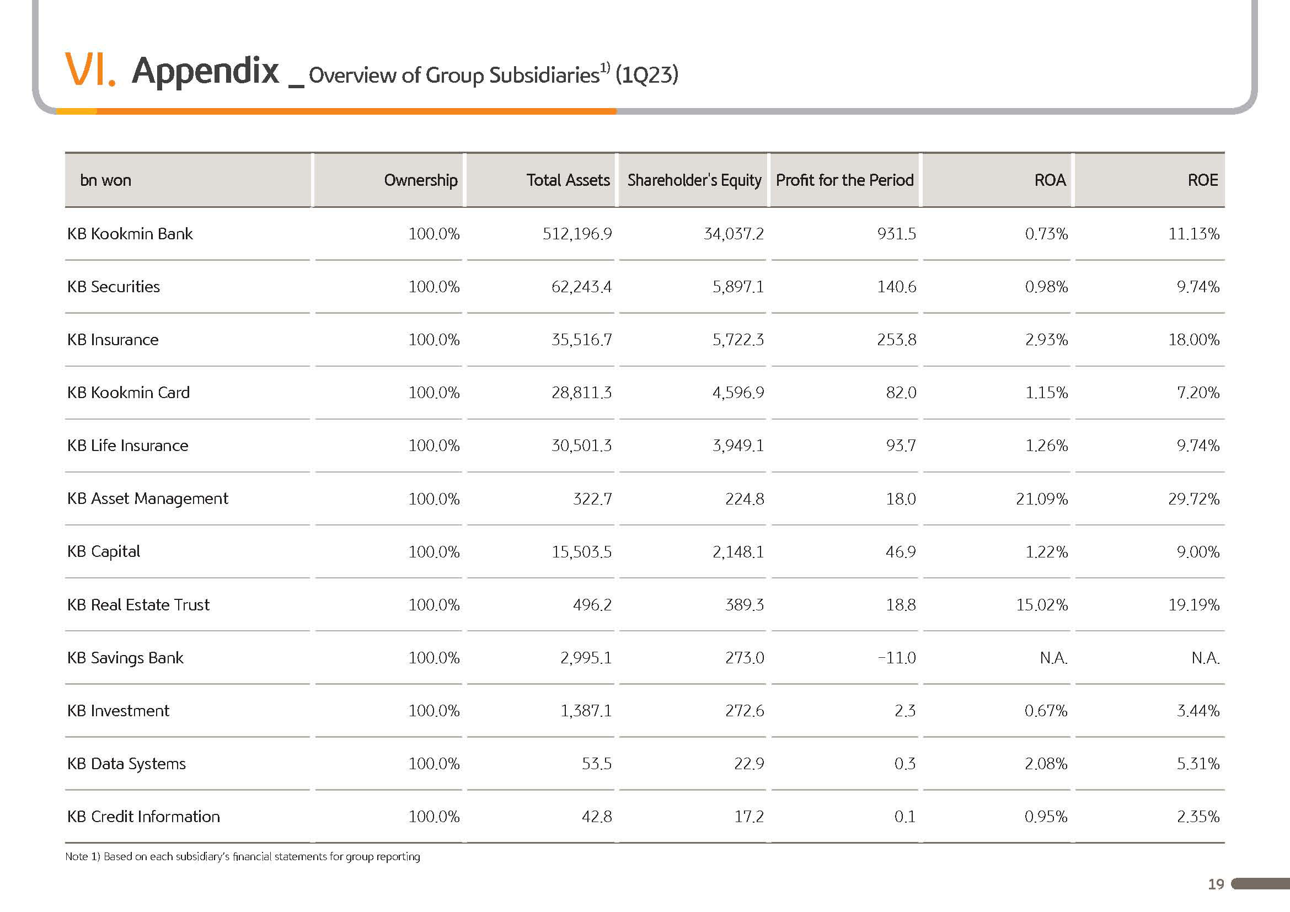
Task: Click KB Capital profit value 46.9
Action: [x=901, y=551]
